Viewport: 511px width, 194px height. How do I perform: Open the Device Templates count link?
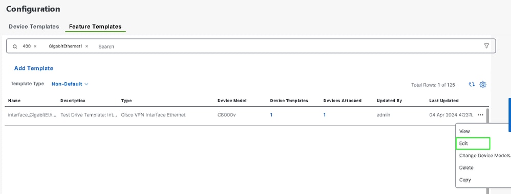tap(271, 115)
